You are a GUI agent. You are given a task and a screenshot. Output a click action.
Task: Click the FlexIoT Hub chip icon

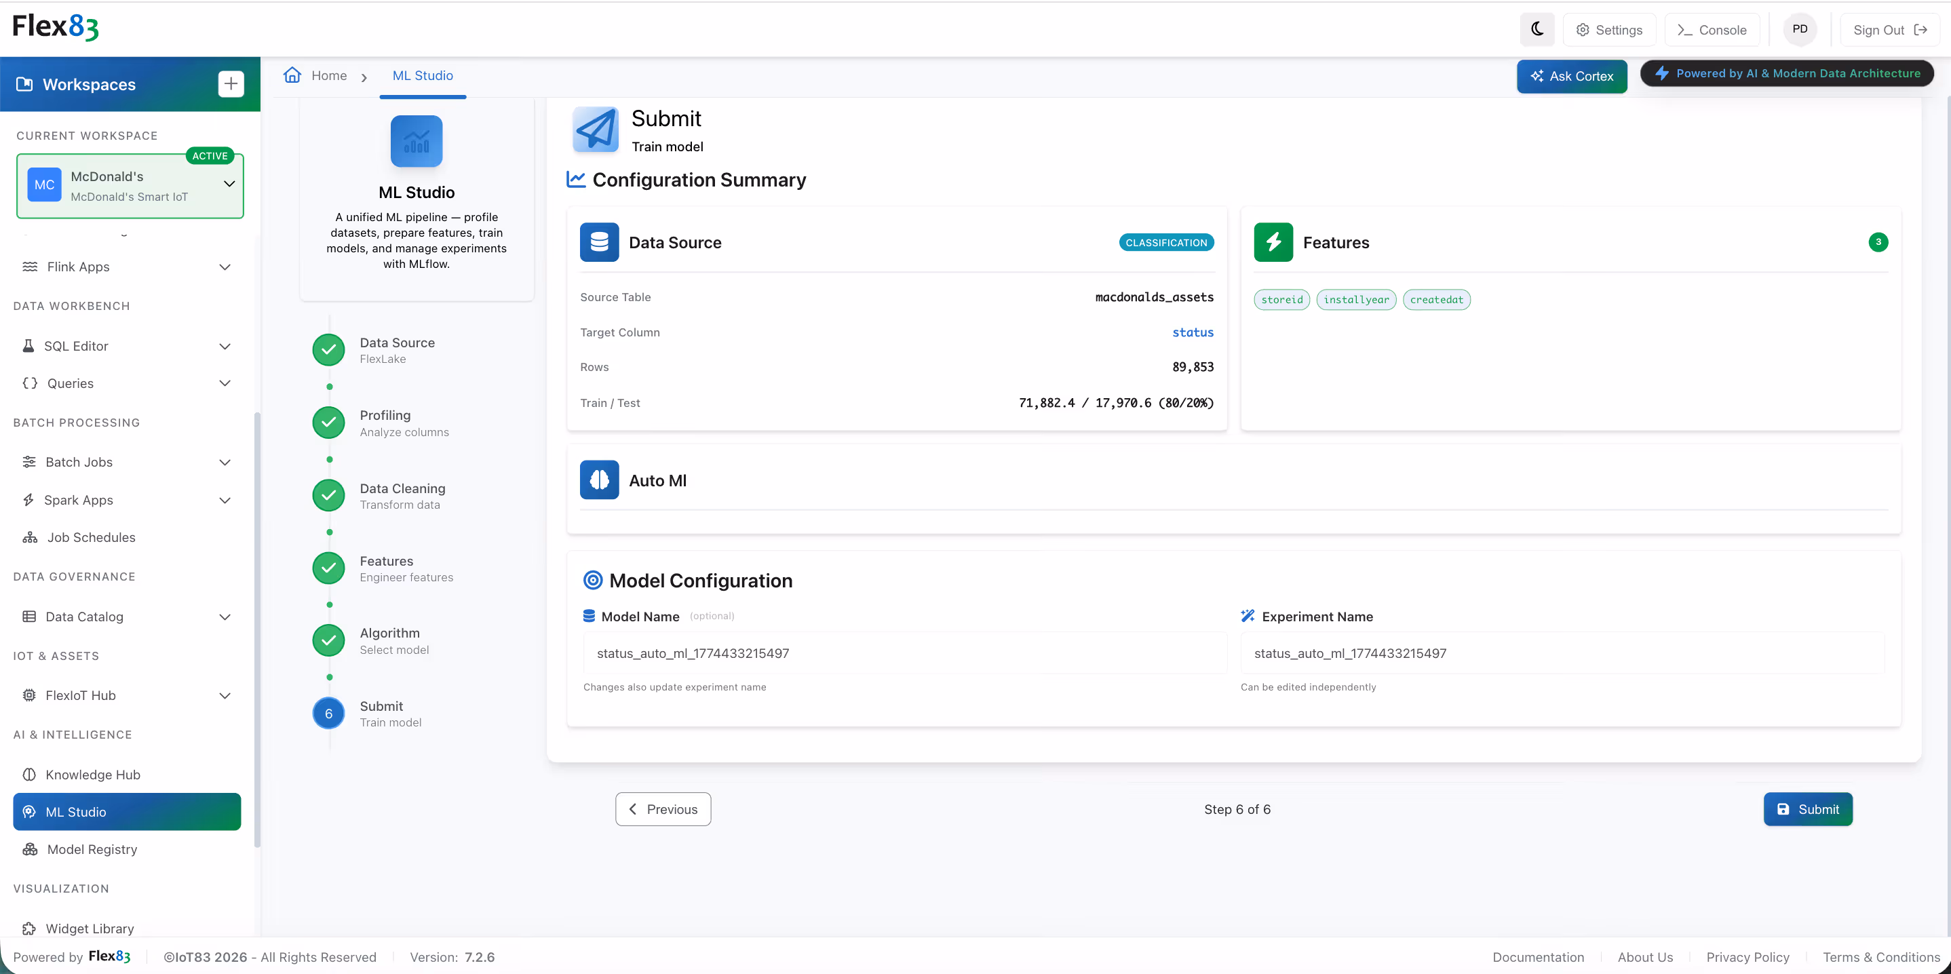(28, 695)
